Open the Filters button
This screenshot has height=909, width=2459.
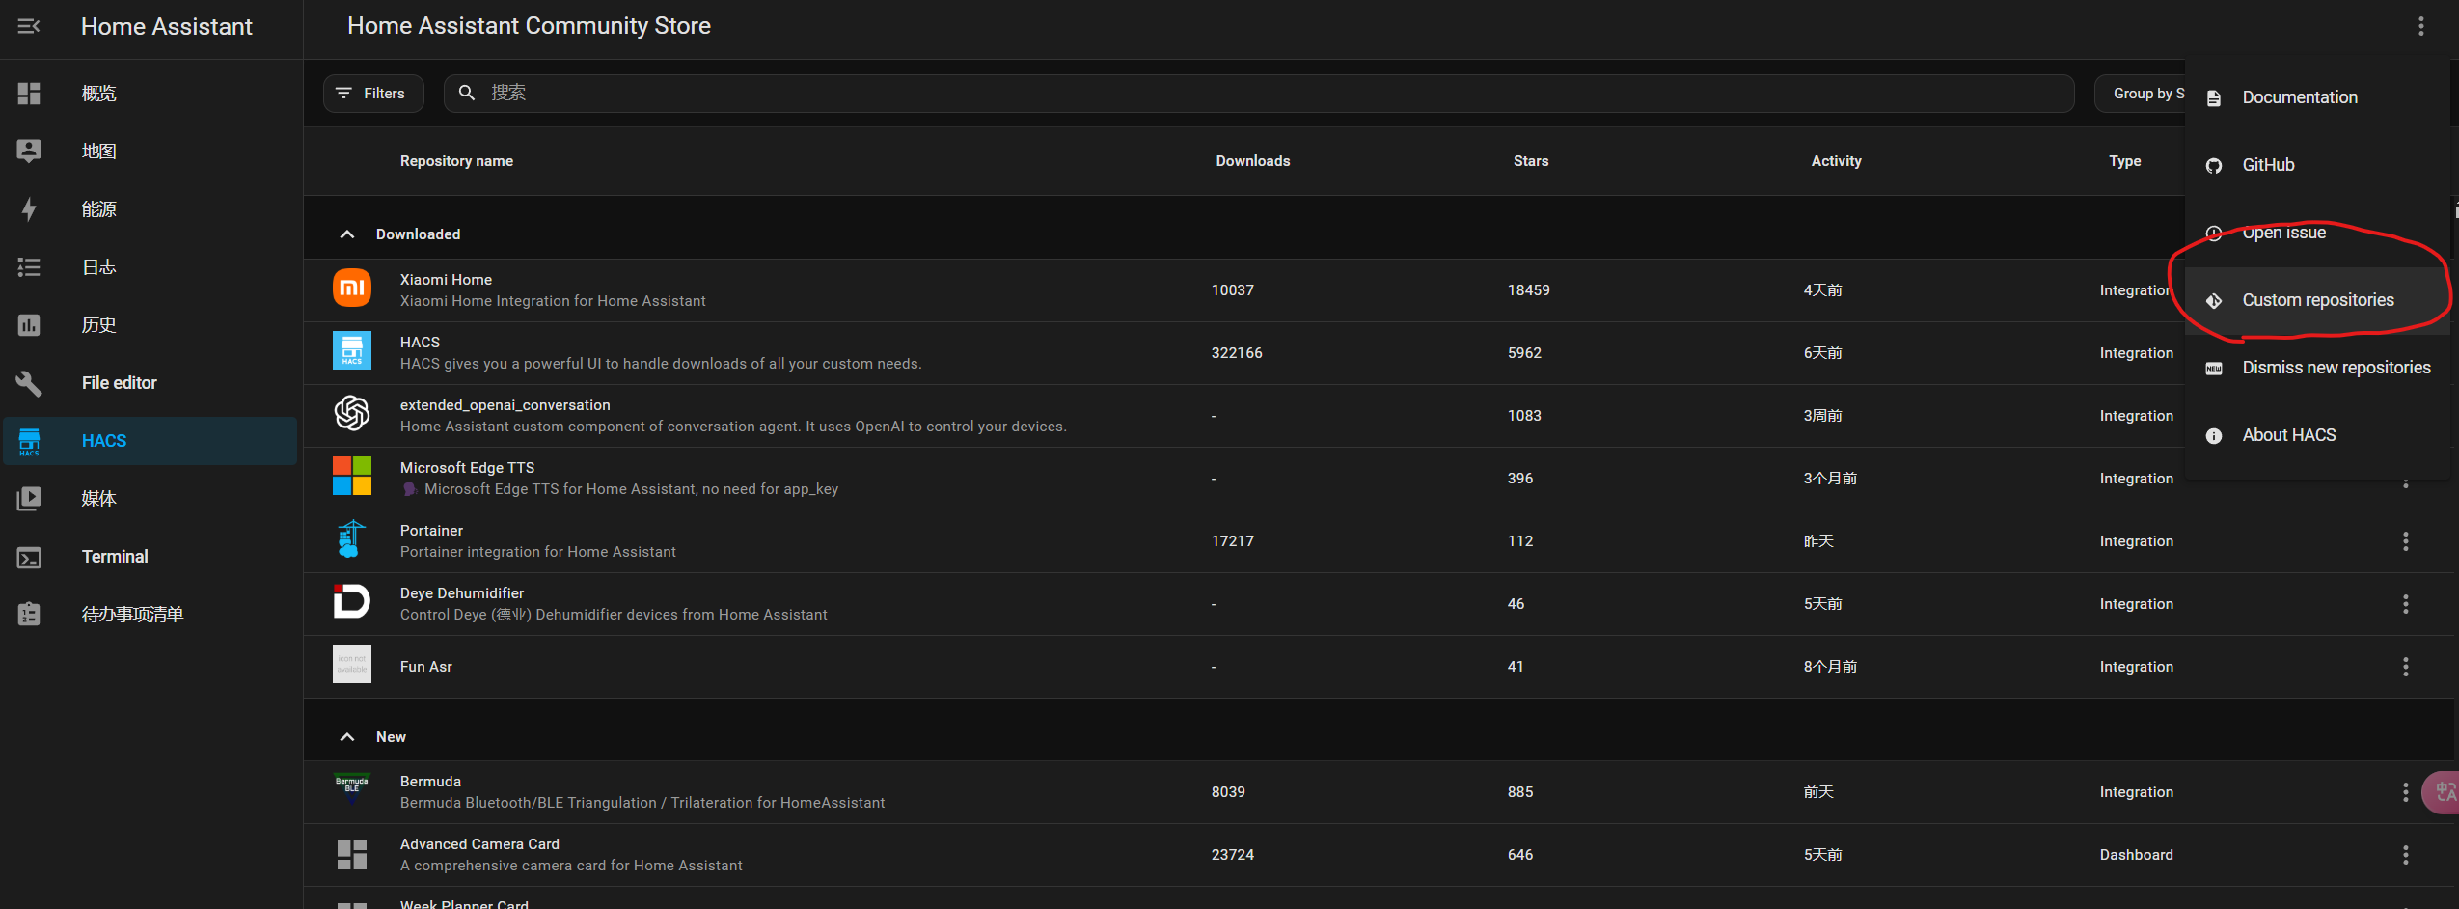point(373,94)
